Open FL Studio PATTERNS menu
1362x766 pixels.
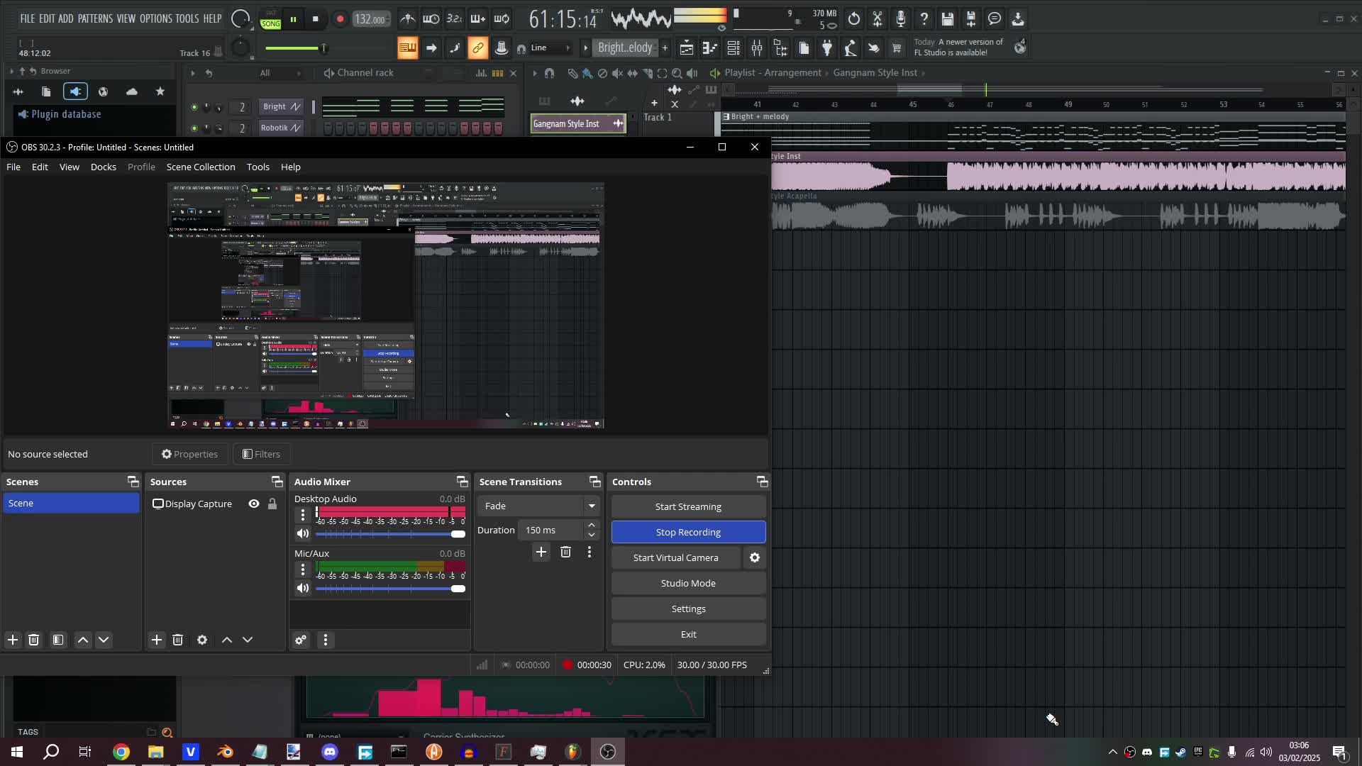(95, 18)
